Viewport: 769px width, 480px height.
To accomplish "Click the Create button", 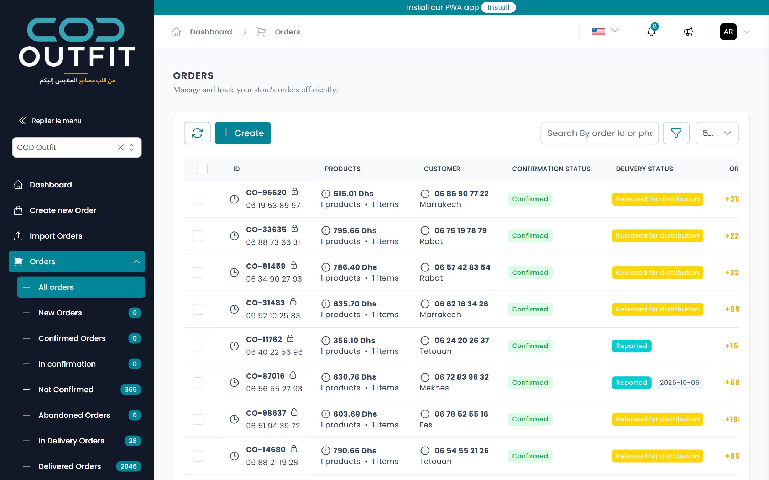I will point(243,133).
